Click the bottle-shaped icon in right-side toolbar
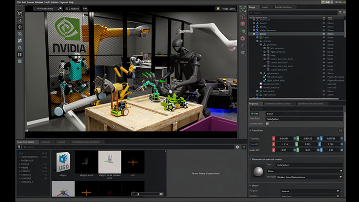The width and height of the screenshot is (359, 202). [243, 46]
